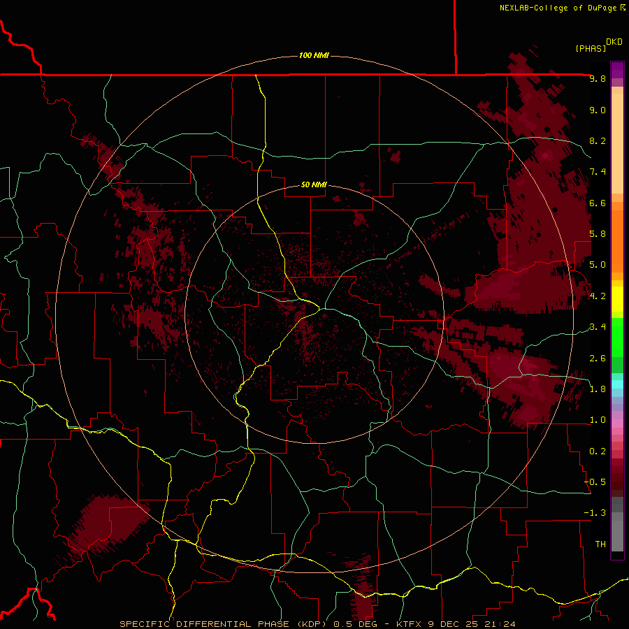Click the 7.4 scale value

tap(598, 172)
